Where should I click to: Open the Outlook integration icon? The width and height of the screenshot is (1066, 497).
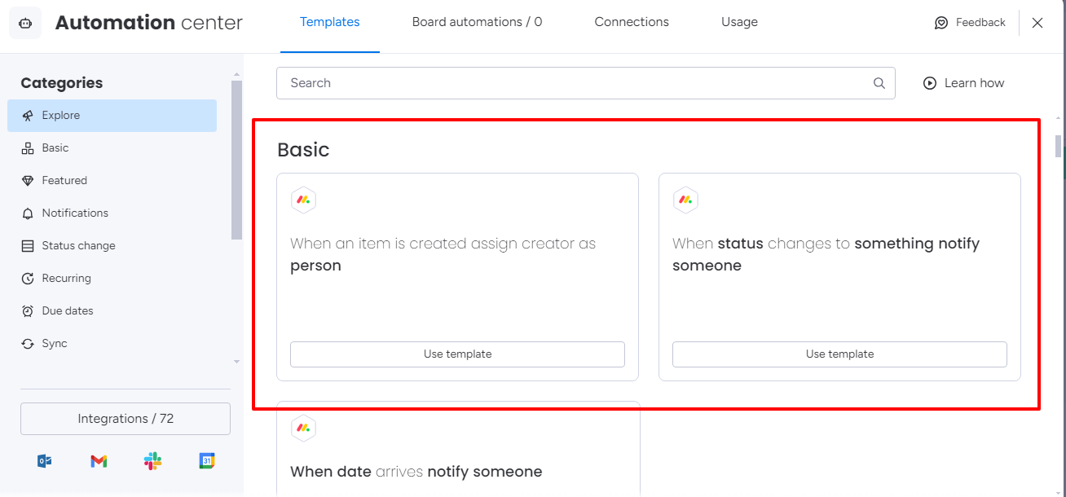[45, 461]
